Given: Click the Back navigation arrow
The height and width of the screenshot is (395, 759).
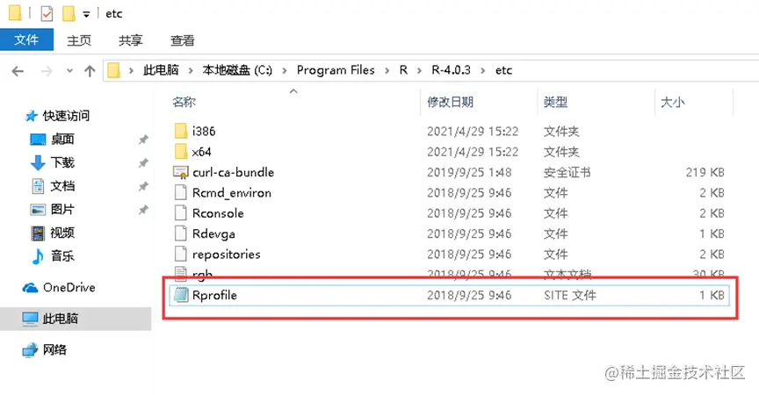Looking at the screenshot, I should [x=18, y=71].
